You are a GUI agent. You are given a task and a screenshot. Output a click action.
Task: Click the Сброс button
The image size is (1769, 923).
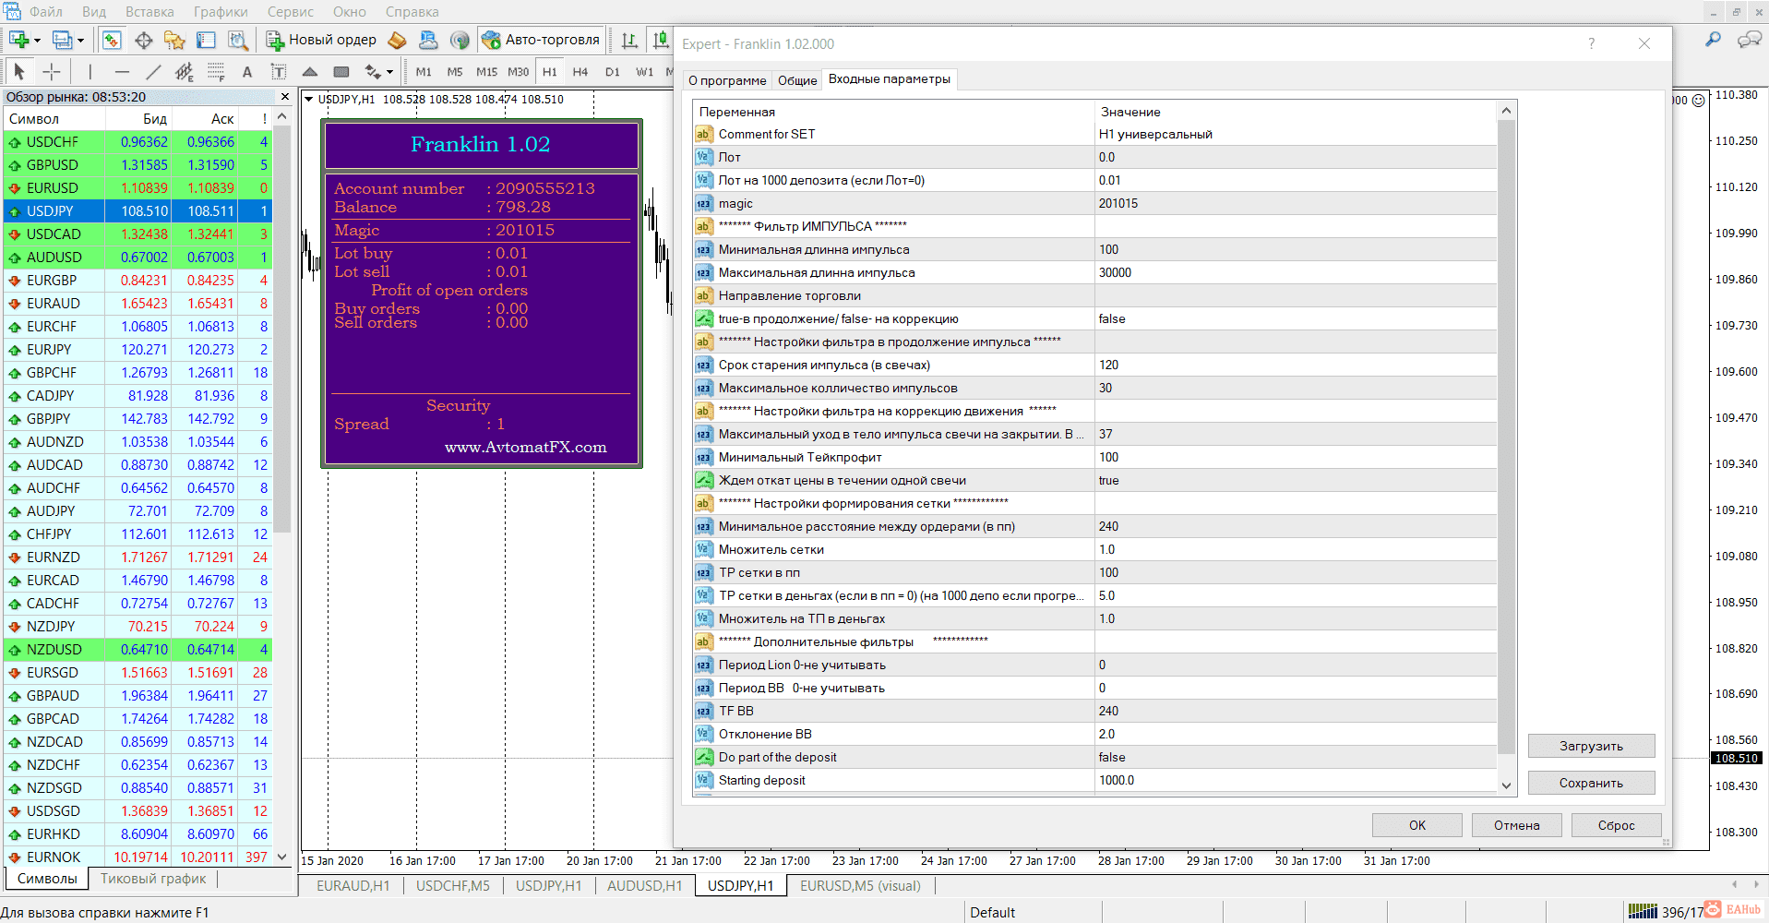(1617, 825)
